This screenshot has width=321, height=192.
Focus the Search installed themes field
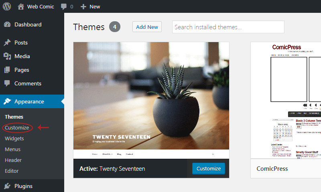[x=228, y=27]
